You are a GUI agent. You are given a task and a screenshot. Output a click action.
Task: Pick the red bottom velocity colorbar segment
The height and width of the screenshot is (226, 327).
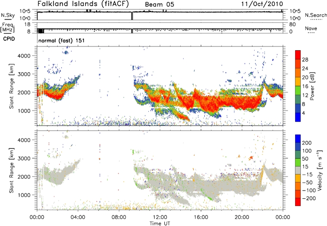click(x=298, y=202)
